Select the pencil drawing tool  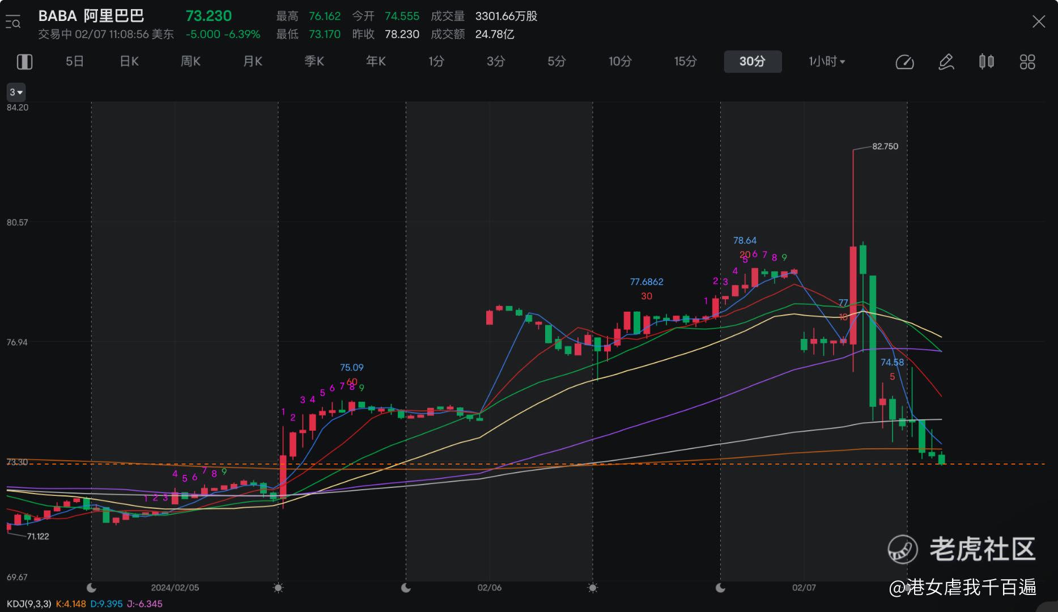click(x=946, y=62)
